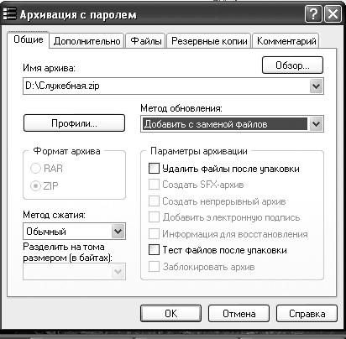Expand the archive name dropdown arrow
Image resolution: width=346 pixels, height=339 pixels.
tap(317, 86)
